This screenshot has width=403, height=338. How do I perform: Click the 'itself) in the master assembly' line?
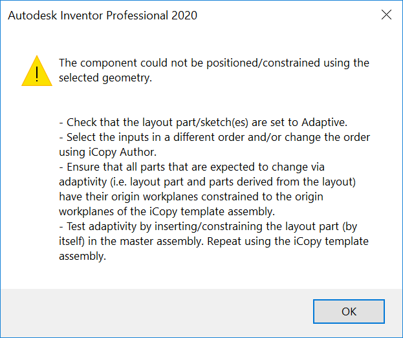pos(213,240)
